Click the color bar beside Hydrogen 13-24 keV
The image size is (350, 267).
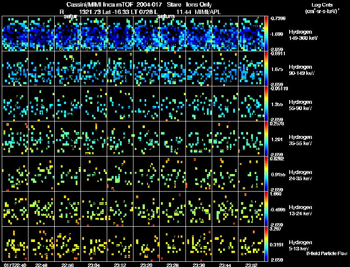pyautogui.click(x=266, y=209)
